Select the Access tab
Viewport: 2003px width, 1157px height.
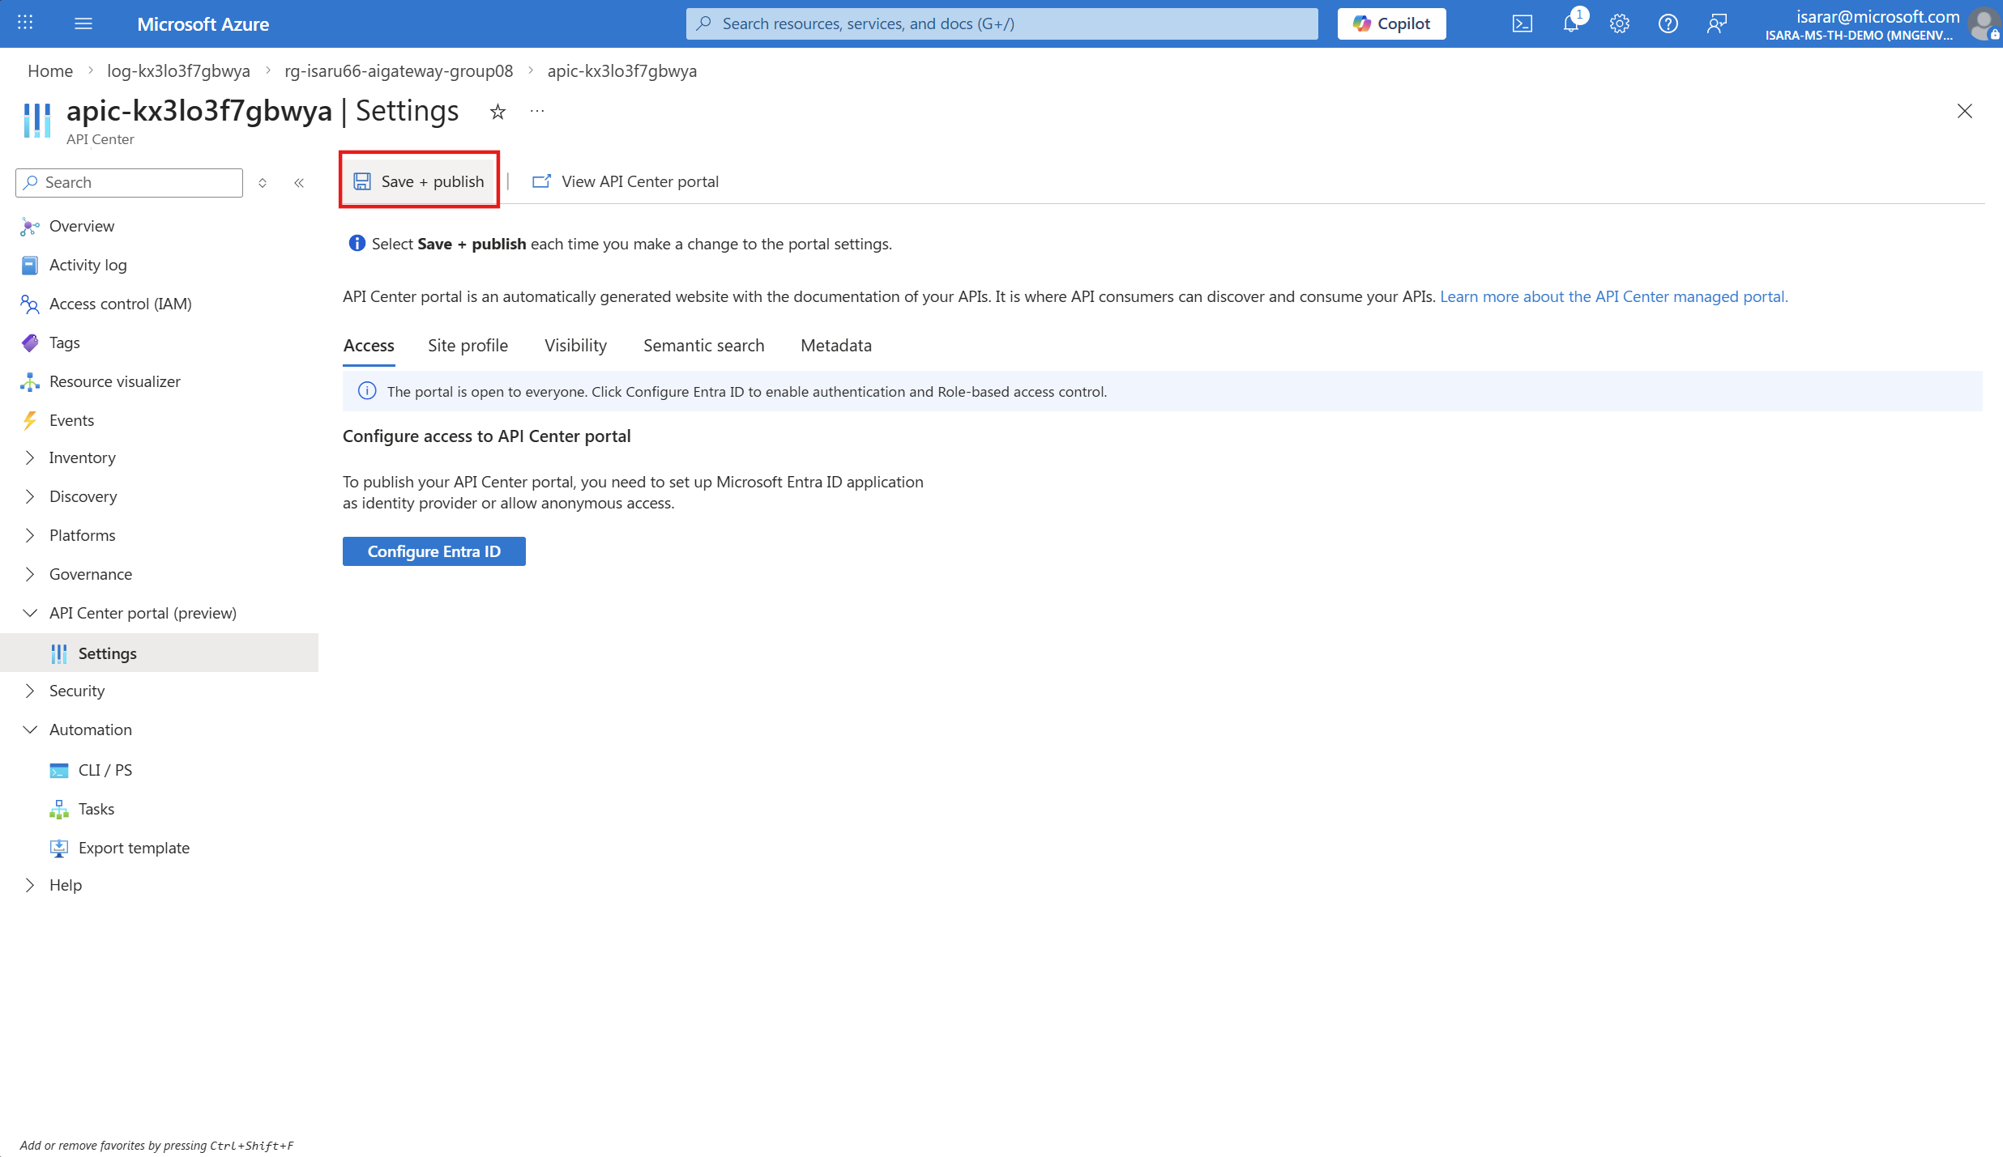pyautogui.click(x=369, y=346)
